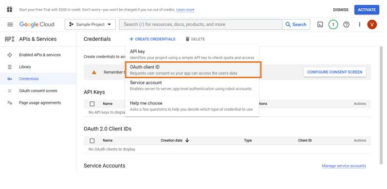Open the three-dot more options menu
This screenshot has height=189, width=387.
[x=360, y=25]
